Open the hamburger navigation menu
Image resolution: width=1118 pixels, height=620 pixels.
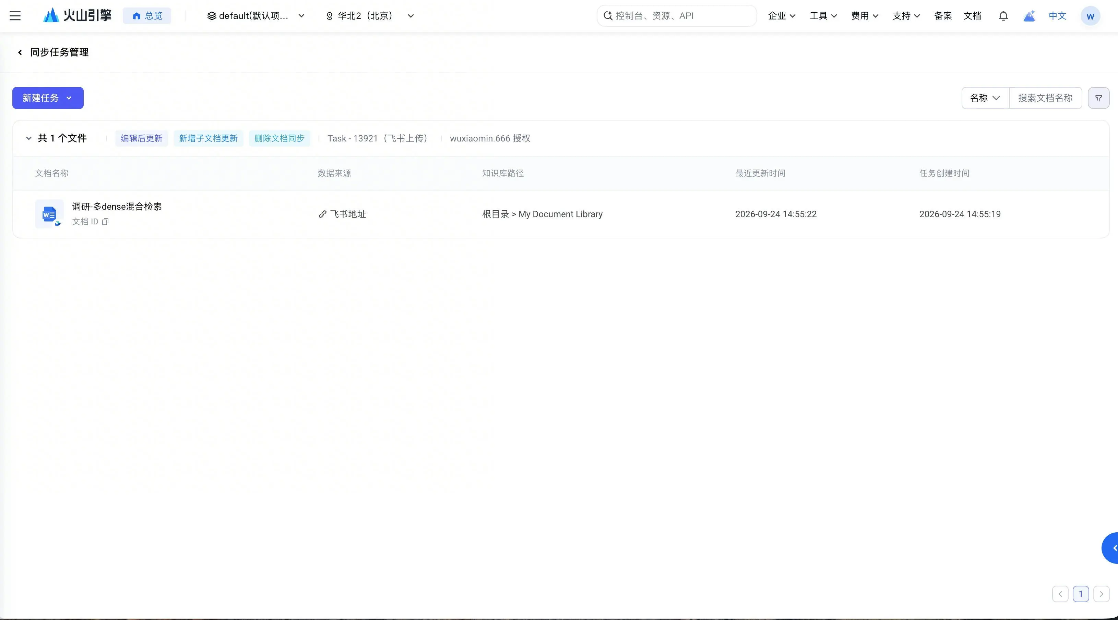click(15, 16)
